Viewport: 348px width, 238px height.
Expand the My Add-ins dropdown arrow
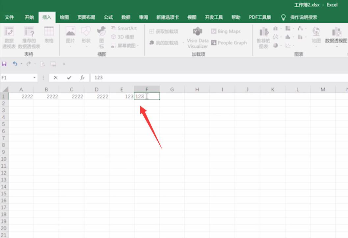[x=183, y=42]
